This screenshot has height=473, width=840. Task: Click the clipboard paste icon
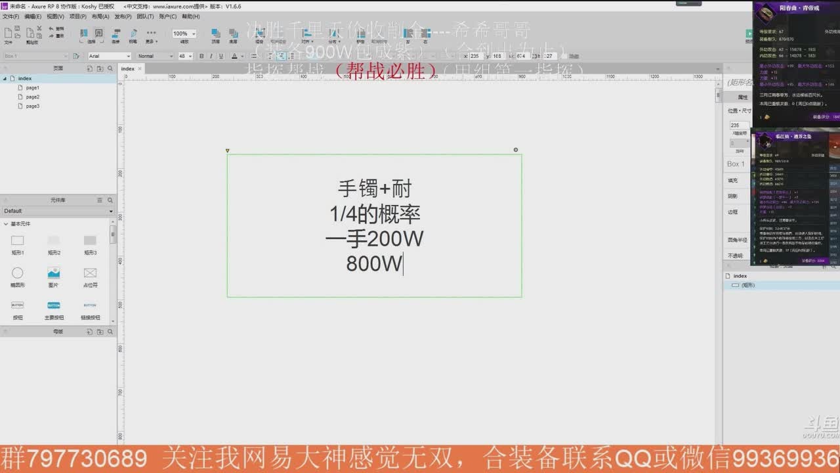(30, 33)
